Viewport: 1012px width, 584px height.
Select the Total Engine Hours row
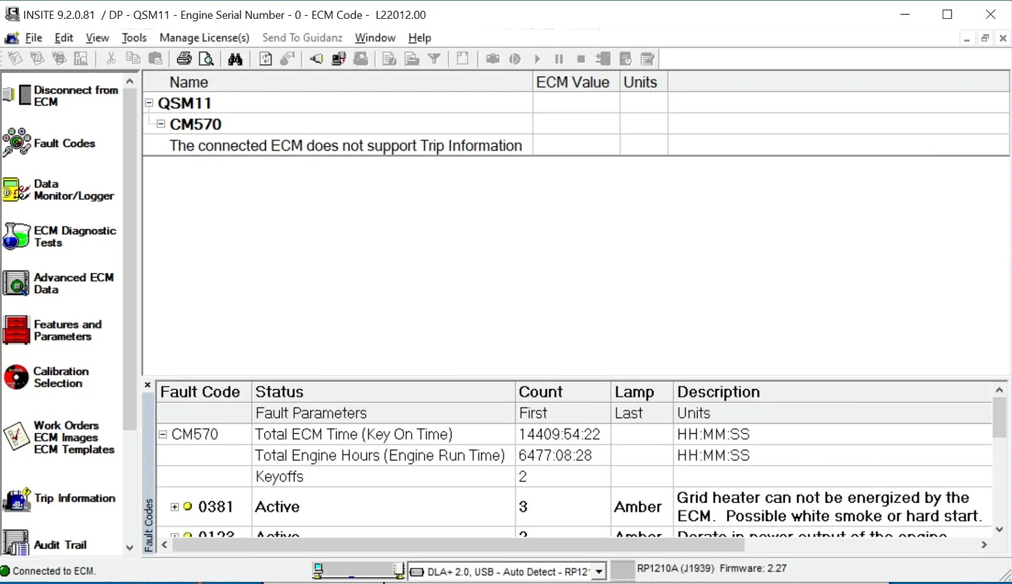click(574, 455)
